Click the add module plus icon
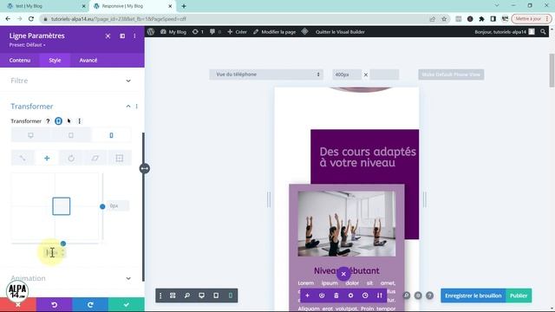 [307, 296]
